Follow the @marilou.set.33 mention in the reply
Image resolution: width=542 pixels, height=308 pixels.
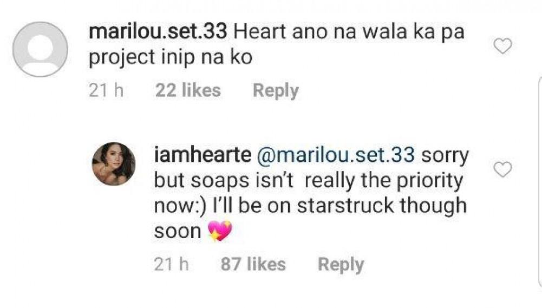click(335, 155)
